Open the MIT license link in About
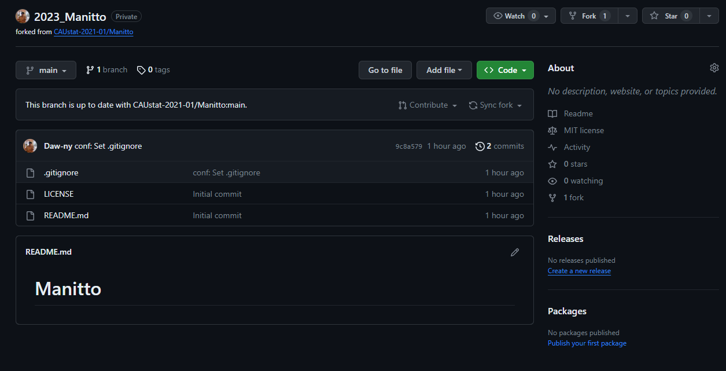Screen dimensions: 726x371 point(584,130)
